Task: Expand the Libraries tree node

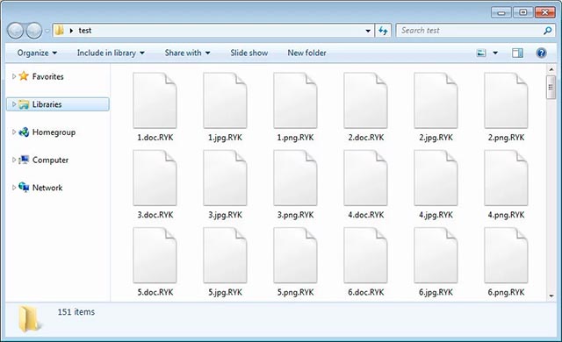Action: coord(14,104)
